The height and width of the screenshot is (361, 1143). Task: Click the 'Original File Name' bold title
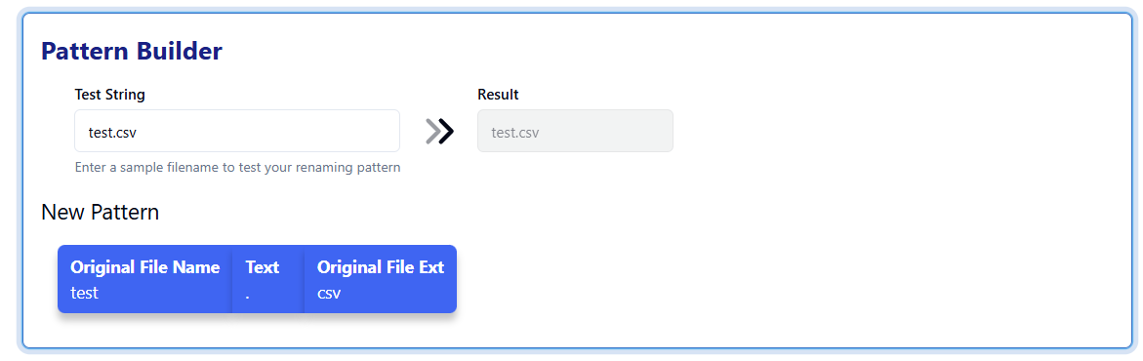tap(145, 267)
